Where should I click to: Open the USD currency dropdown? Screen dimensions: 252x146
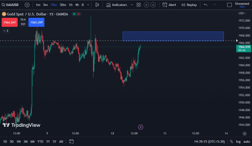pos(242,13)
